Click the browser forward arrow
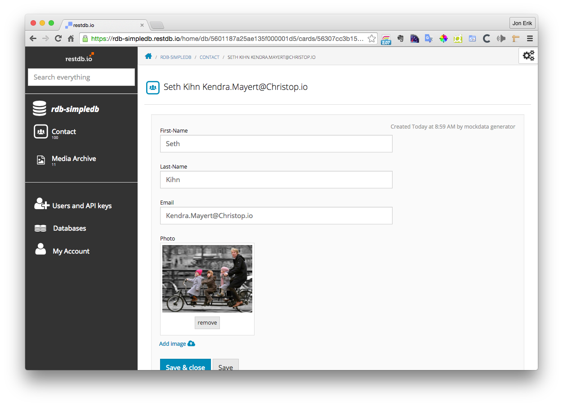563x406 pixels. pyautogui.click(x=45, y=39)
